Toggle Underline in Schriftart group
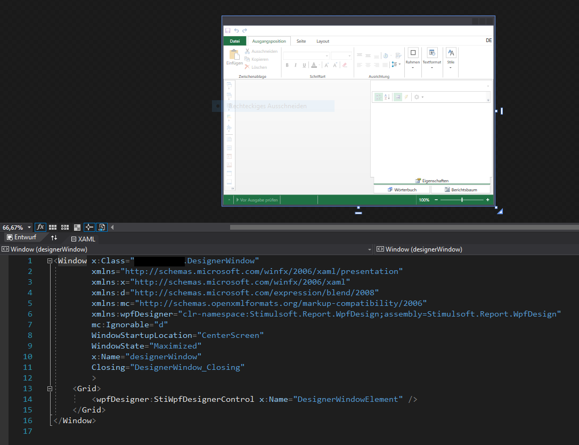Viewport: 579px width, 445px height. coord(304,65)
